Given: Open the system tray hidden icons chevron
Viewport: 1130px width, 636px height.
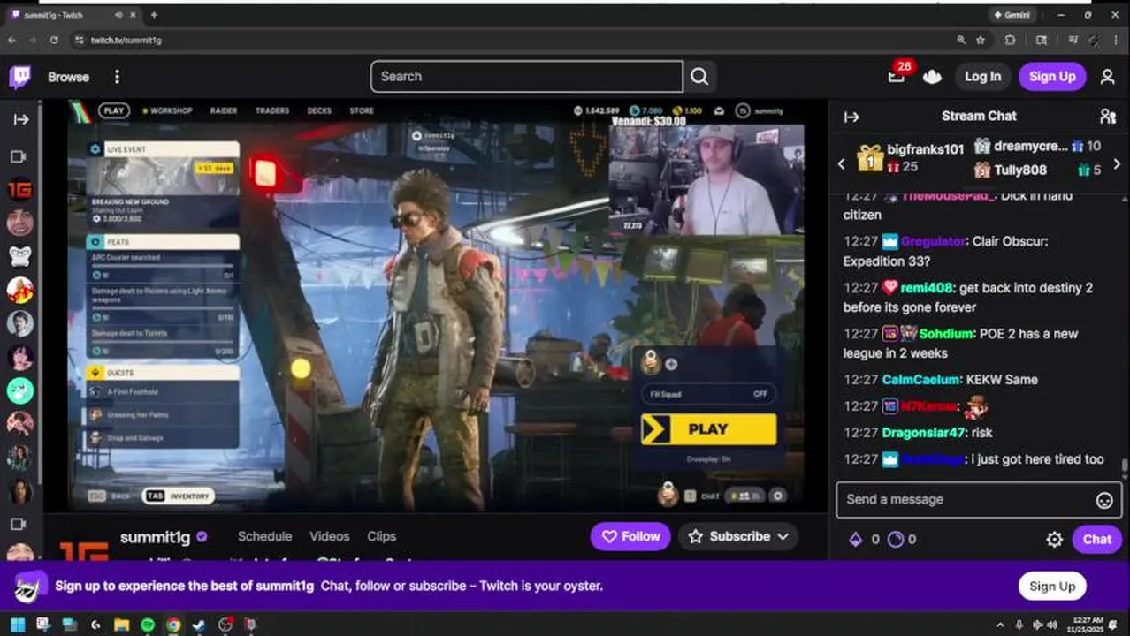Looking at the screenshot, I should [x=1000, y=625].
